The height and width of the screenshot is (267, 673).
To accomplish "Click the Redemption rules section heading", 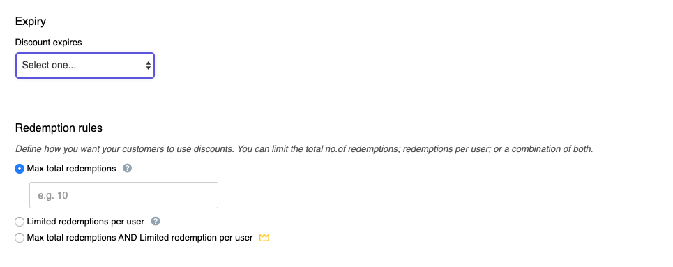I will tap(59, 128).
